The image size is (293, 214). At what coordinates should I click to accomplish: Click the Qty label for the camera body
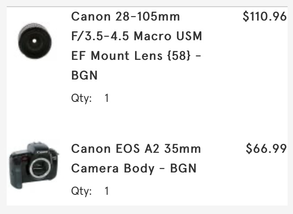point(81,191)
